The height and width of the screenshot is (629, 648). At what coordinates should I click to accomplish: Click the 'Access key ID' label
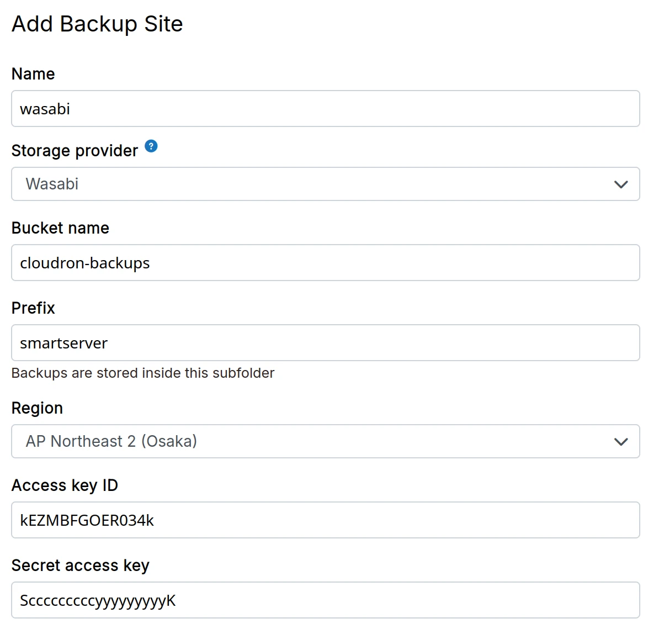click(x=65, y=485)
